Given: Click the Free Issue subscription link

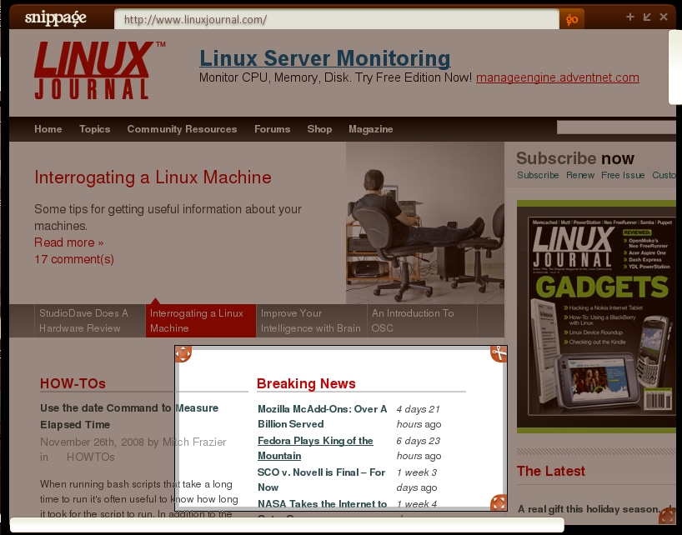Looking at the screenshot, I should tap(623, 175).
